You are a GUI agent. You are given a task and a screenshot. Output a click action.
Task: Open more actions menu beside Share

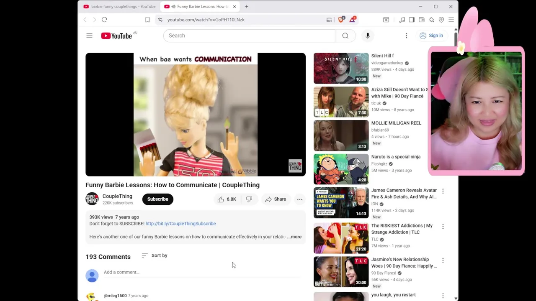(300, 199)
